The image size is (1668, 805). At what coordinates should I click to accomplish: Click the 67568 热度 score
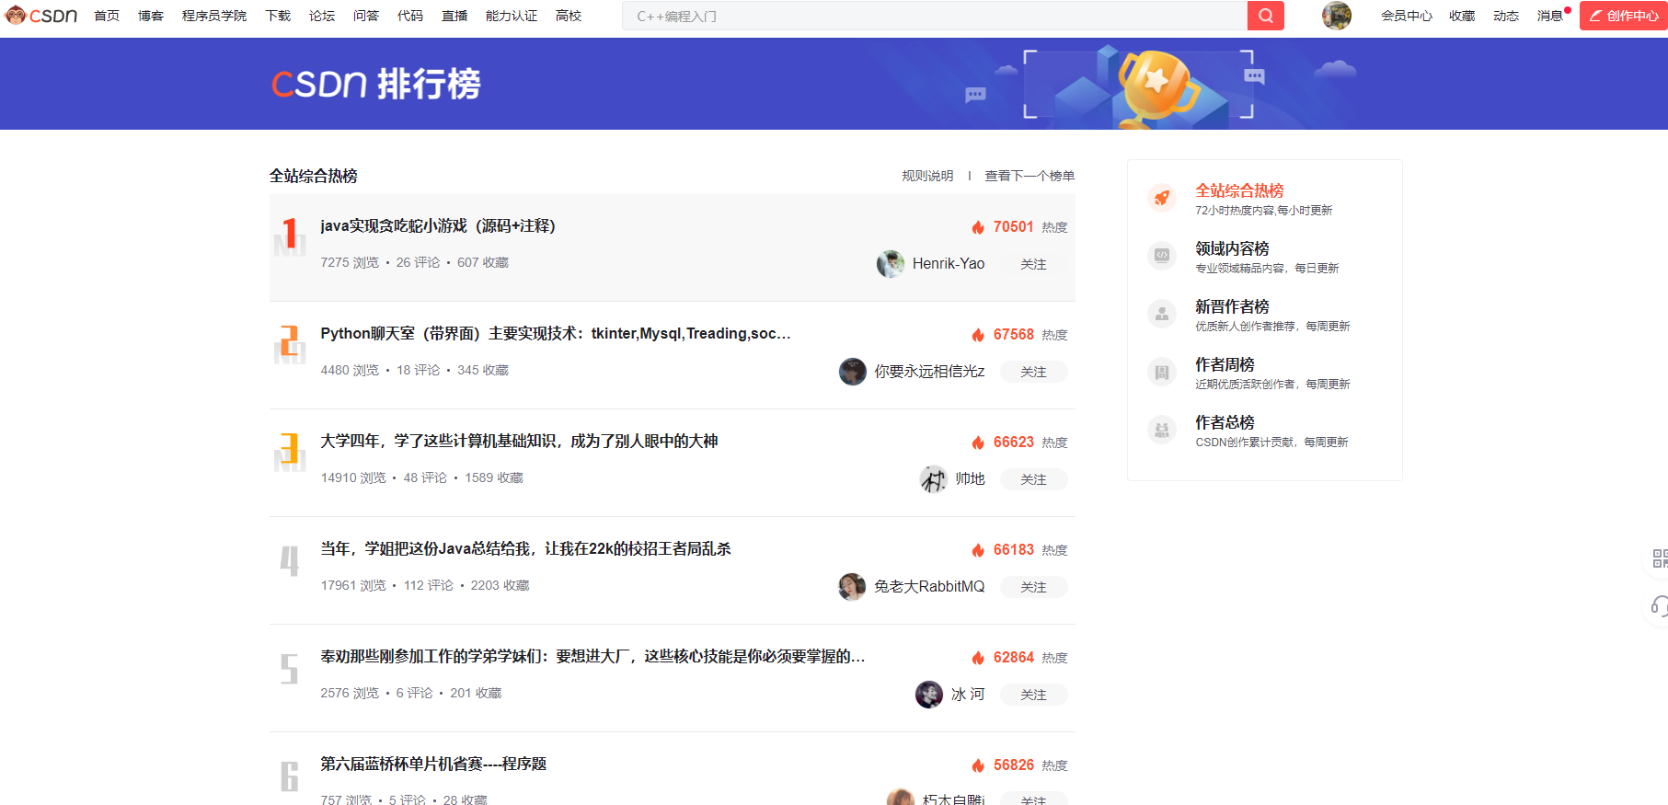click(1019, 335)
